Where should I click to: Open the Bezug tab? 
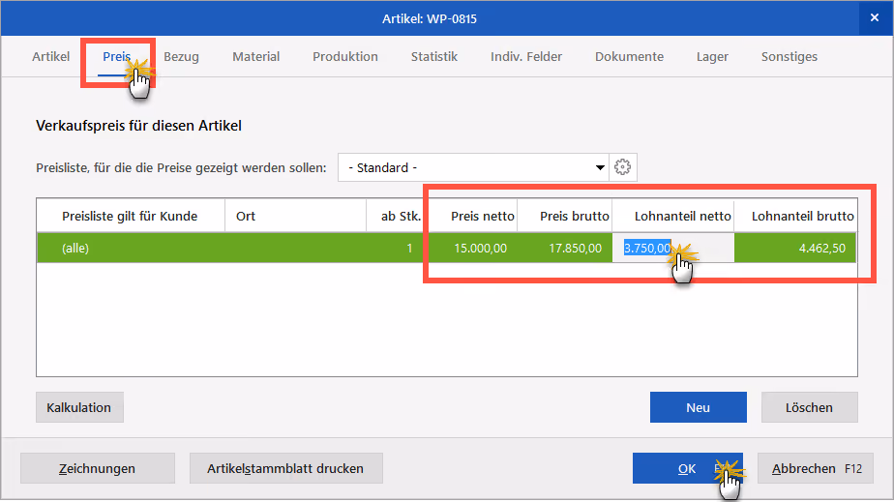click(x=181, y=56)
